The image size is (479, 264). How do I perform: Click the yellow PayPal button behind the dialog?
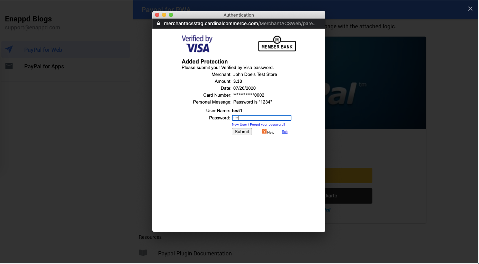tap(349, 175)
